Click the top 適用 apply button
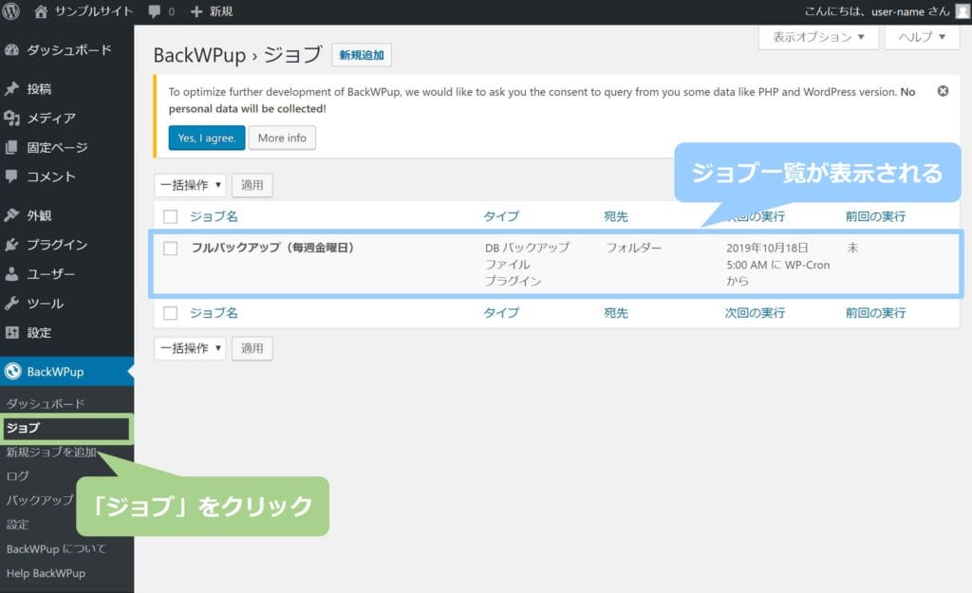Image resolution: width=972 pixels, height=593 pixels. [x=252, y=185]
